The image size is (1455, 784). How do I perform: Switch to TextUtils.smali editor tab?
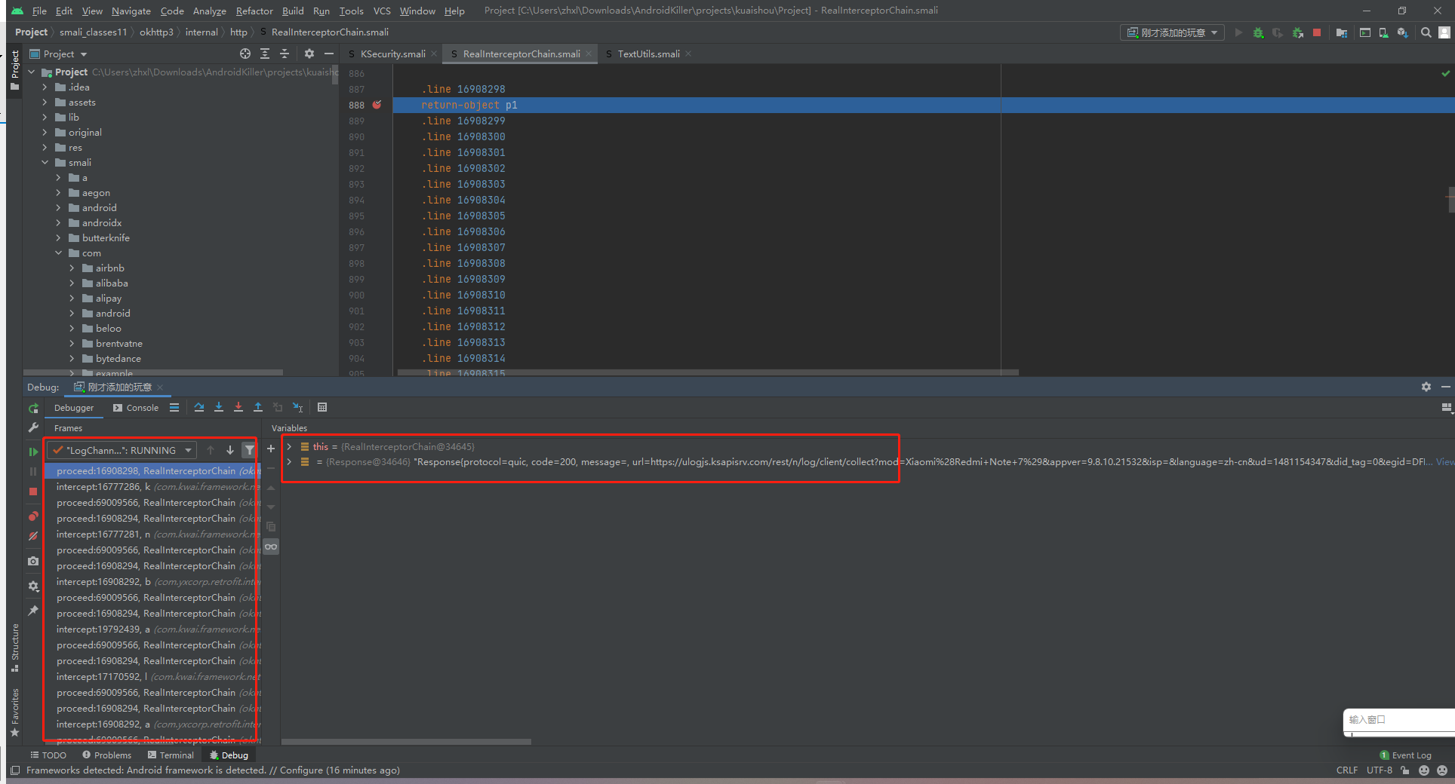pos(648,54)
